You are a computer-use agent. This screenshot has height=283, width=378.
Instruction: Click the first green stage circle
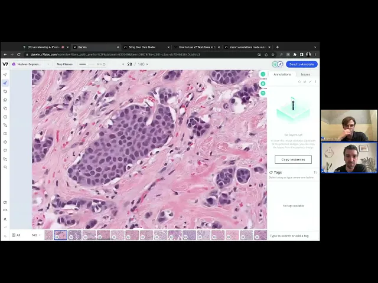pos(263,74)
